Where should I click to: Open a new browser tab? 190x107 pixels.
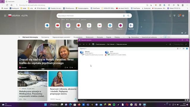tap(30, 1)
